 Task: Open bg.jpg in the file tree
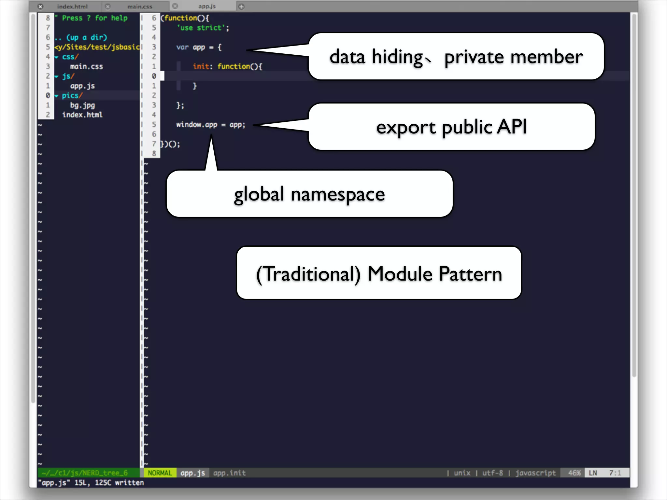(82, 105)
